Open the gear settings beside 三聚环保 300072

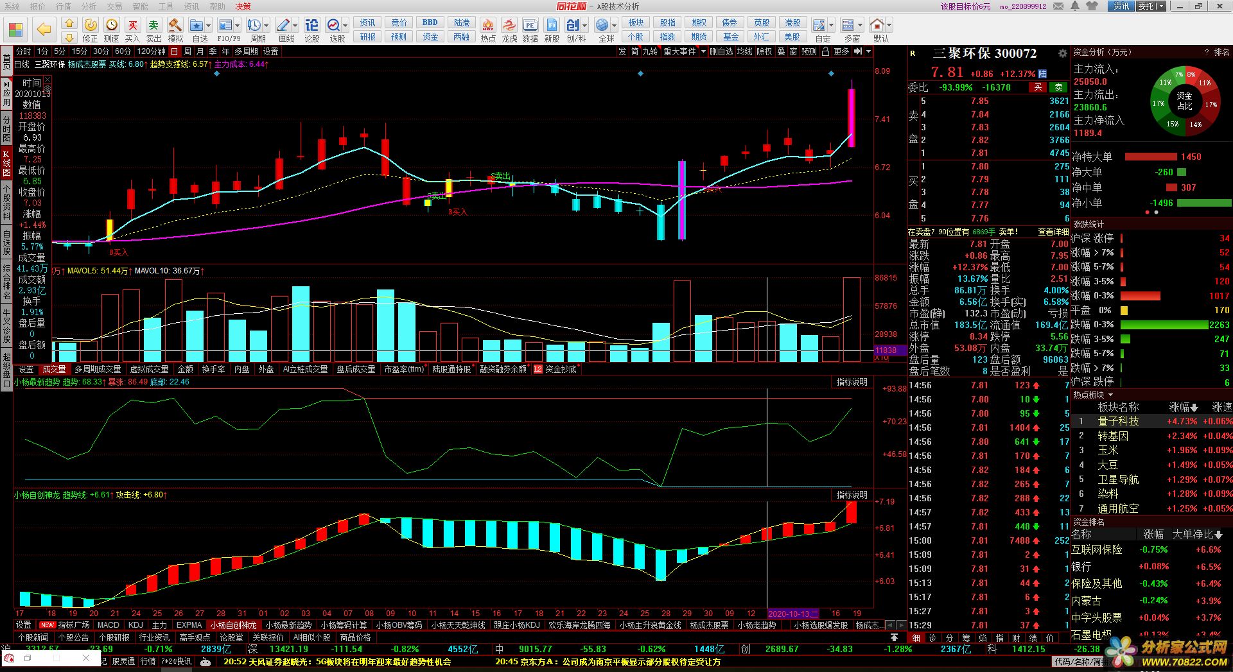pyautogui.click(x=1063, y=53)
